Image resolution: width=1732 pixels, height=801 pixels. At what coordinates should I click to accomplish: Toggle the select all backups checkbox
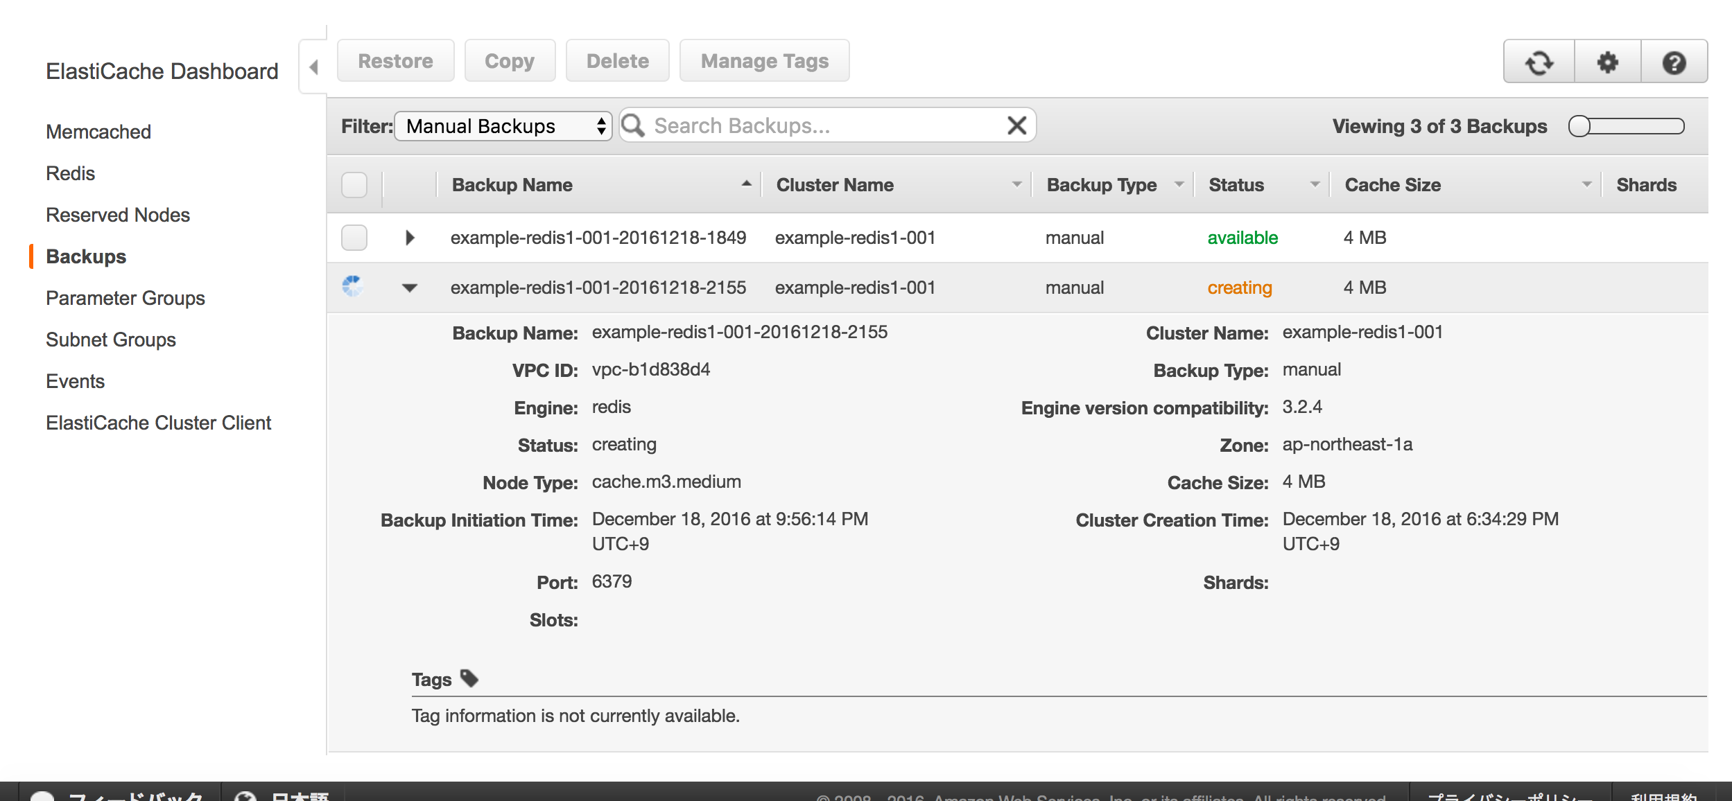(x=354, y=184)
